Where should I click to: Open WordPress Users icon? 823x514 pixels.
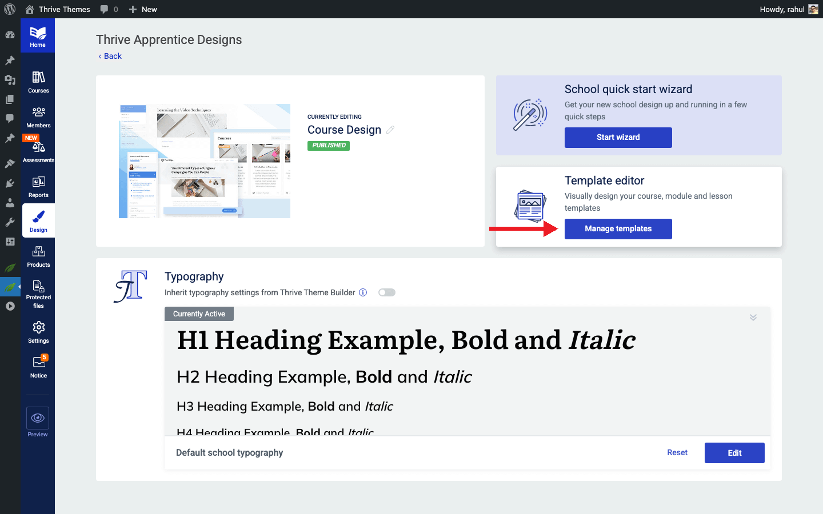click(x=10, y=203)
